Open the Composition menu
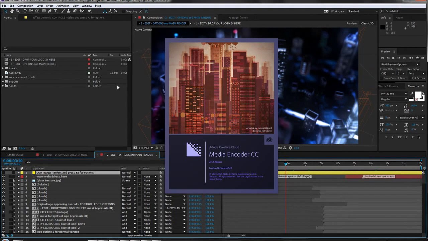The height and width of the screenshot is (241, 428). (25, 6)
